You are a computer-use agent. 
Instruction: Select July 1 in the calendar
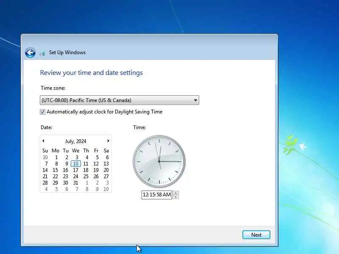(56, 157)
